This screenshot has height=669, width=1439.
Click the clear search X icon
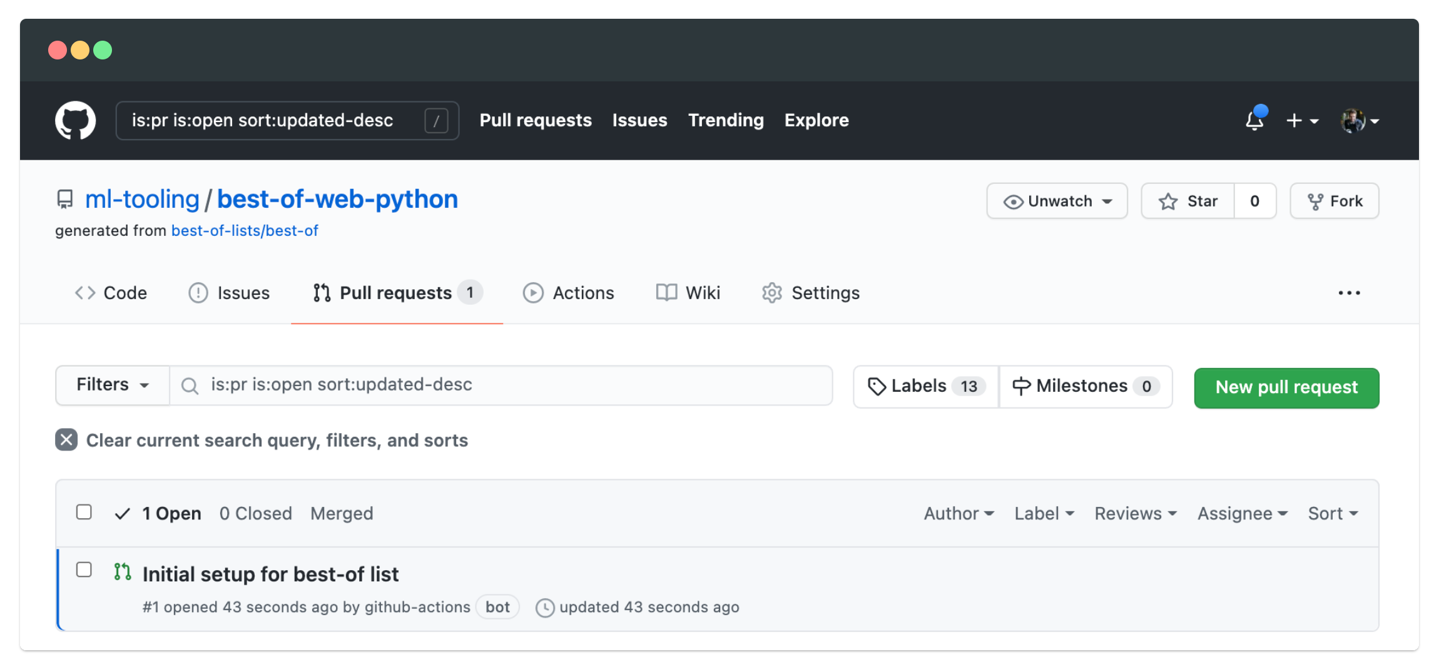click(66, 440)
